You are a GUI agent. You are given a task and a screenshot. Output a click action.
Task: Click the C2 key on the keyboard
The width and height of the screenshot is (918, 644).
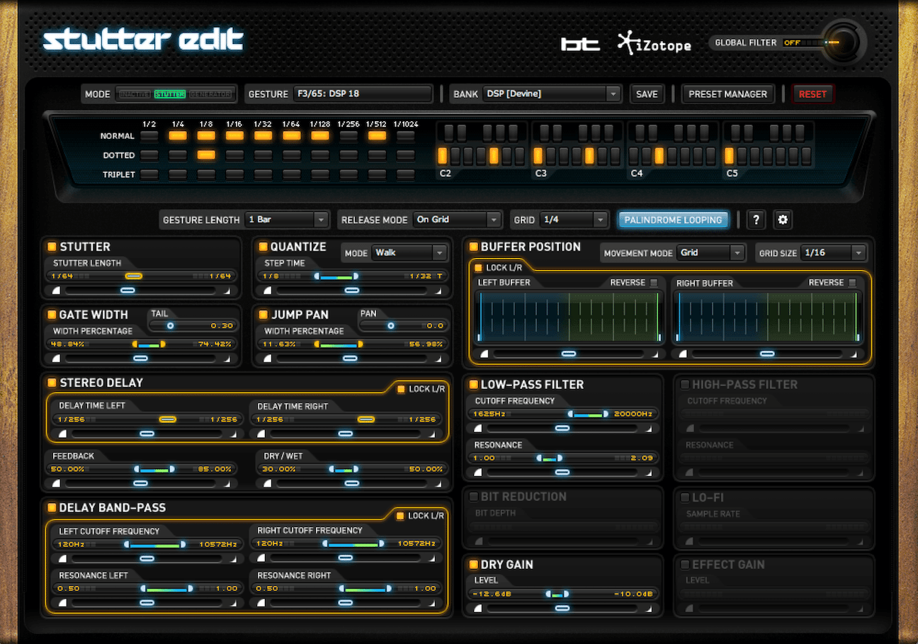[x=442, y=156]
